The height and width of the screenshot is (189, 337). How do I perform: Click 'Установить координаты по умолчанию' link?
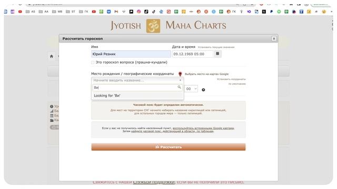click(231, 81)
